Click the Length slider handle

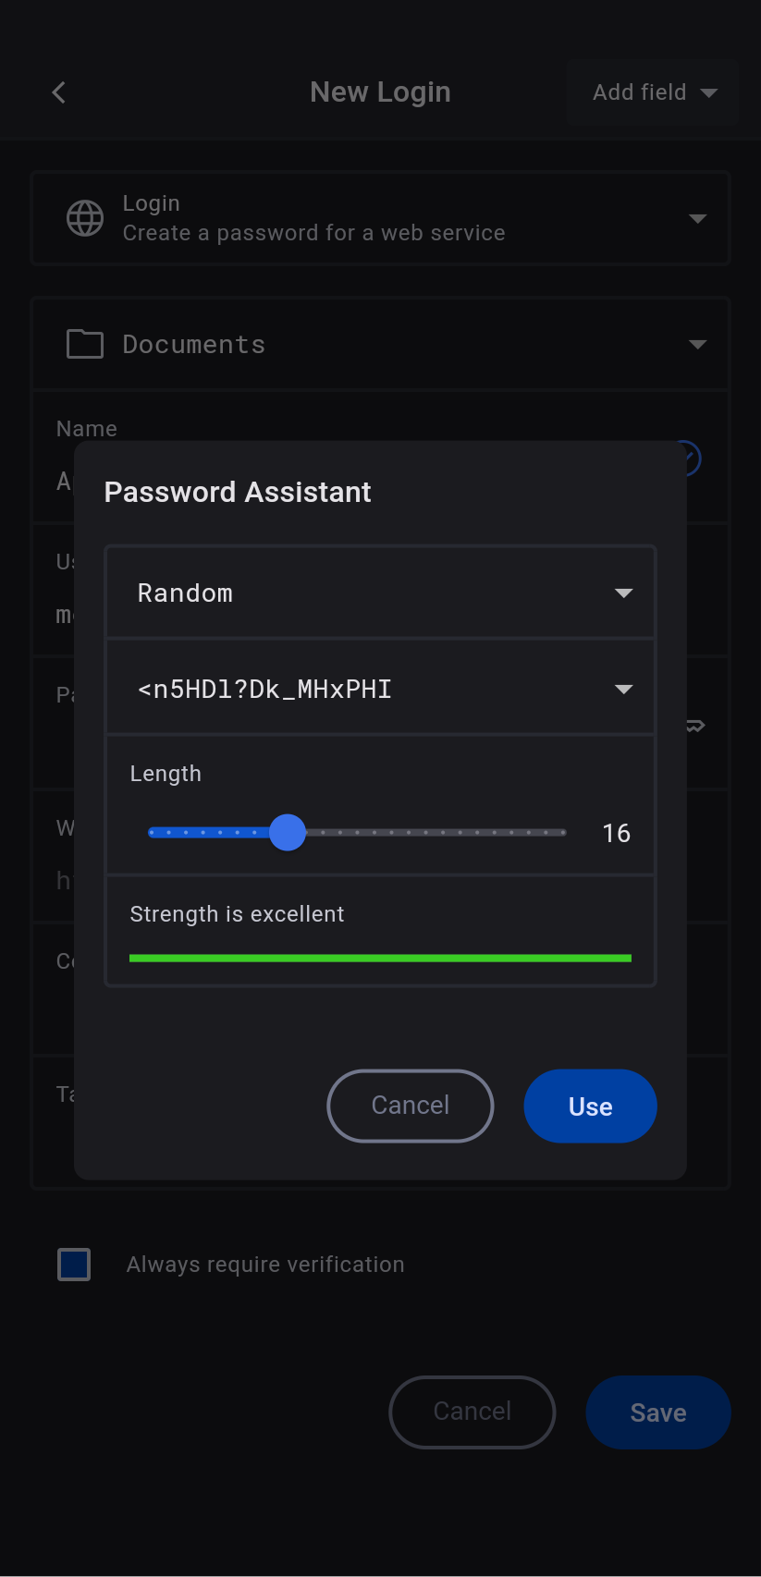point(288,833)
